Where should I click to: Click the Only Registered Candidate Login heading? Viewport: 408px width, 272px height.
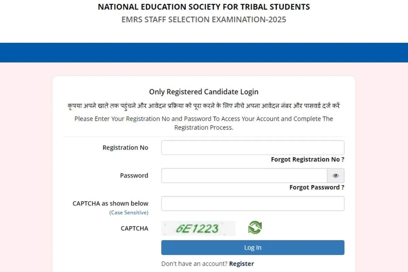[204, 91]
